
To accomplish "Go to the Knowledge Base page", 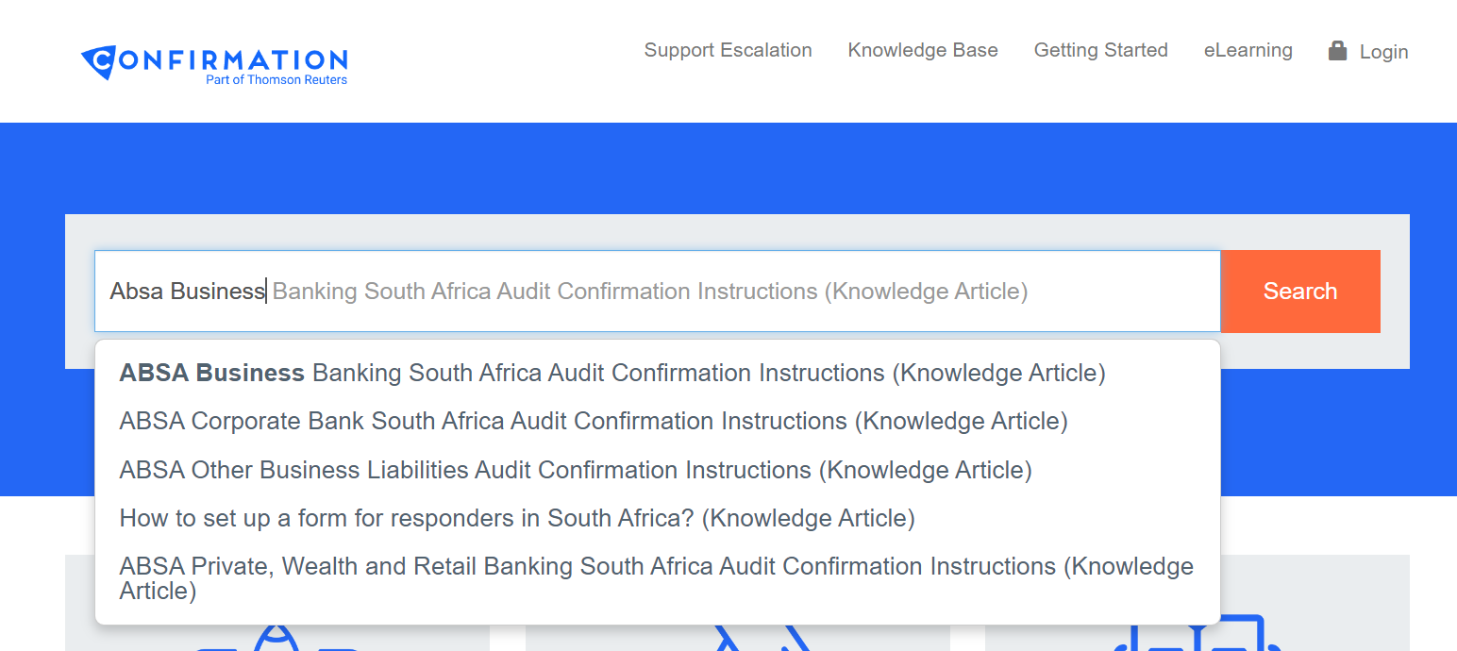I will [923, 50].
